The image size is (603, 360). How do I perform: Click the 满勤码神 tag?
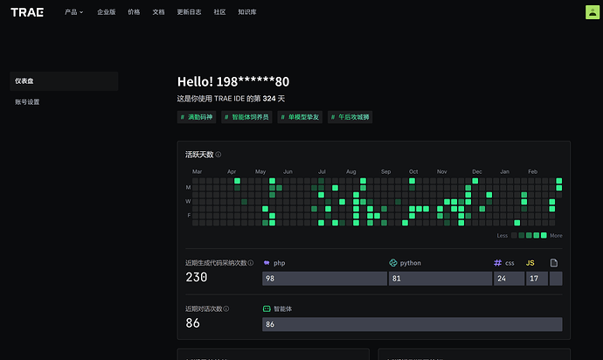197,117
